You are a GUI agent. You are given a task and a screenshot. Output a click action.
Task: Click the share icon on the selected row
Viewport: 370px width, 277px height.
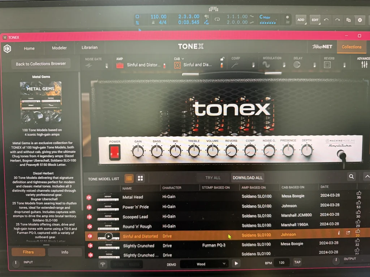(348, 233)
